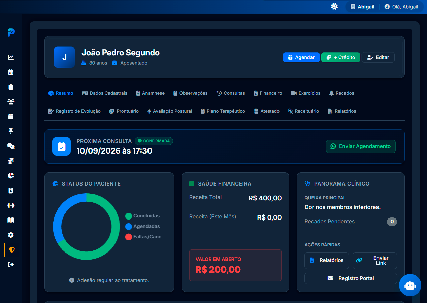The height and width of the screenshot is (303, 427).
Task: Click the Agendar button
Action: (x=301, y=57)
